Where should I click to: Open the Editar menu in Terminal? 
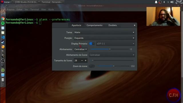pos(19,9)
